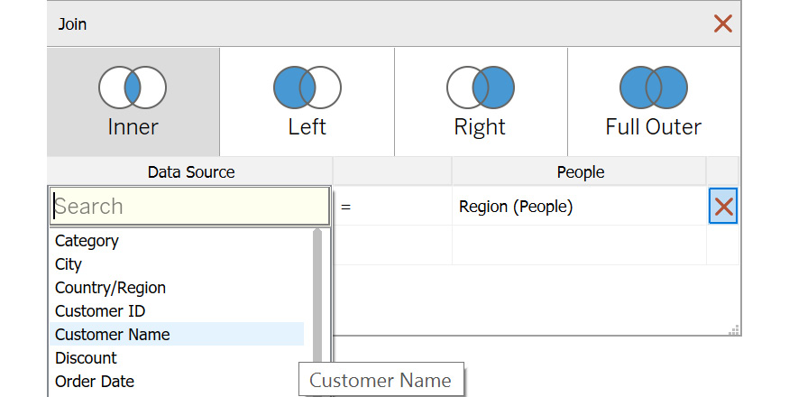Select the Right join type
The image size is (789, 397).
pyautogui.click(x=481, y=102)
